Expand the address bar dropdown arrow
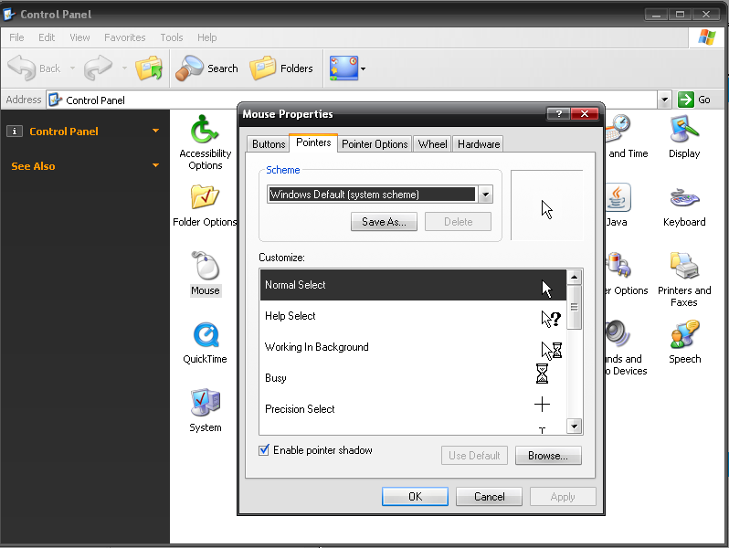Viewport: 729px width, 548px height. pos(664,100)
